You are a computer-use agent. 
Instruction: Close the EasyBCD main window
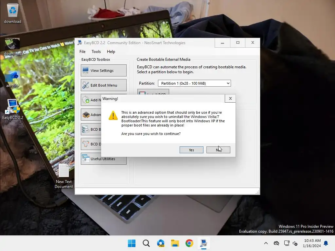253,43
